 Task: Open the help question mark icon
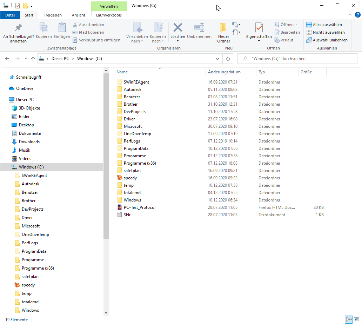point(357,15)
